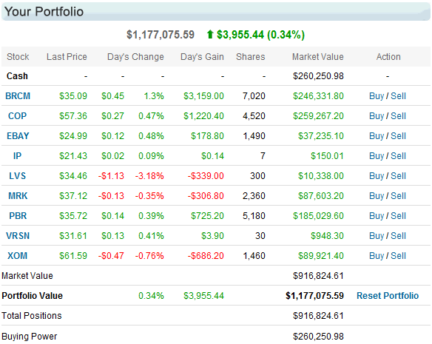Open the VRSN stock link

coord(18,236)
